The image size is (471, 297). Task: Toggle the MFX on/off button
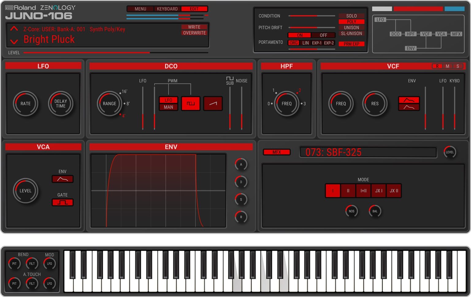(x=277, y=152)
